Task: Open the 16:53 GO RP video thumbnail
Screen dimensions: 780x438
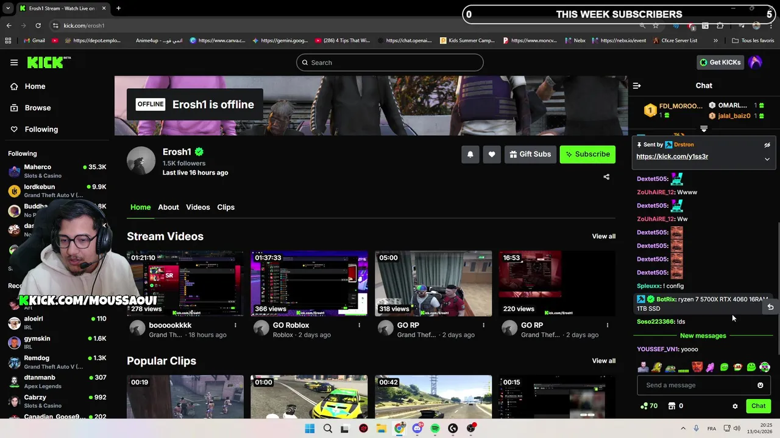Action: (x=557, y=283)
